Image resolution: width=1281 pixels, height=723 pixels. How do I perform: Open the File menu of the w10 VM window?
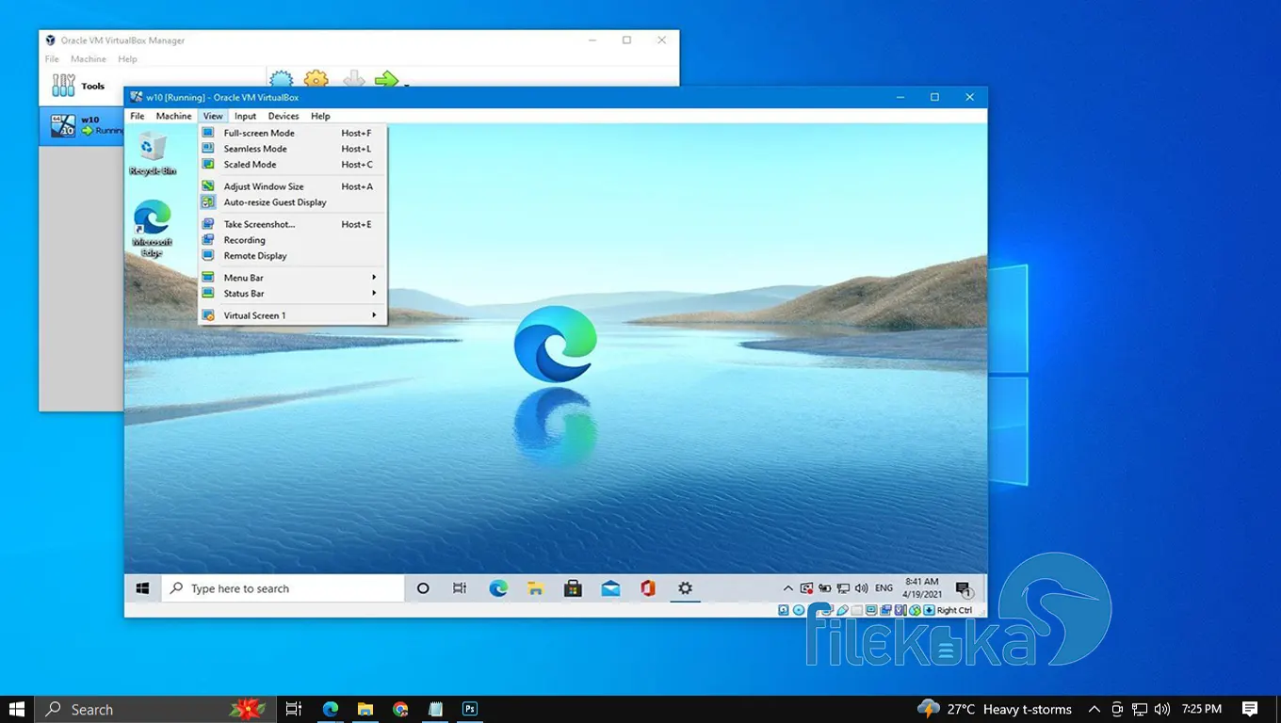(x=138, y=116)
